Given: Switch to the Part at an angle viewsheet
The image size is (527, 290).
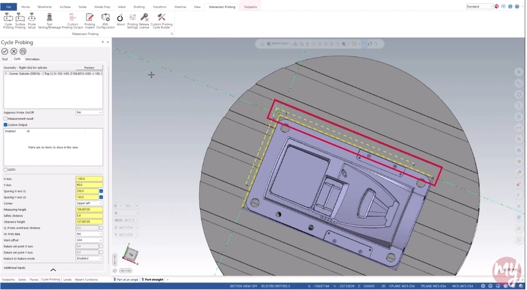Looking at the screenshot, I should click(126, 280).
